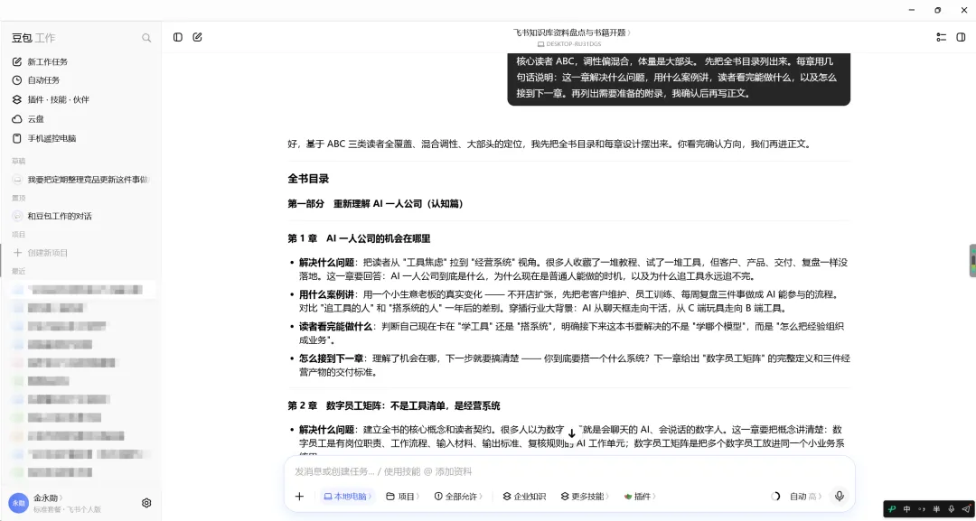Open the sidebar search icon
This screenshot has width=976, height=521.
click(146, 38)
